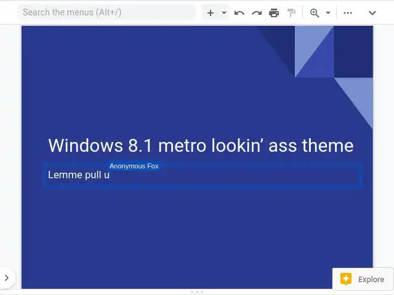Click the subtitle text 'Lemme pull u'

pyautogui.click(x=79, y=175)
